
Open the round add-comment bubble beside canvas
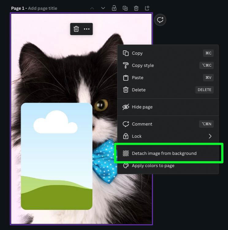pos(160,20)
